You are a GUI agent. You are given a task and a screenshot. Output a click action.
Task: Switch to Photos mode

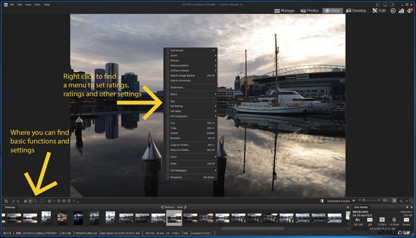tap(310, 11)
